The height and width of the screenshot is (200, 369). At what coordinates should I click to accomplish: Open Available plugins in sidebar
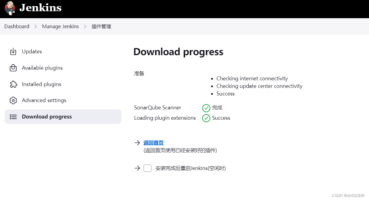(x=63, y=68)
